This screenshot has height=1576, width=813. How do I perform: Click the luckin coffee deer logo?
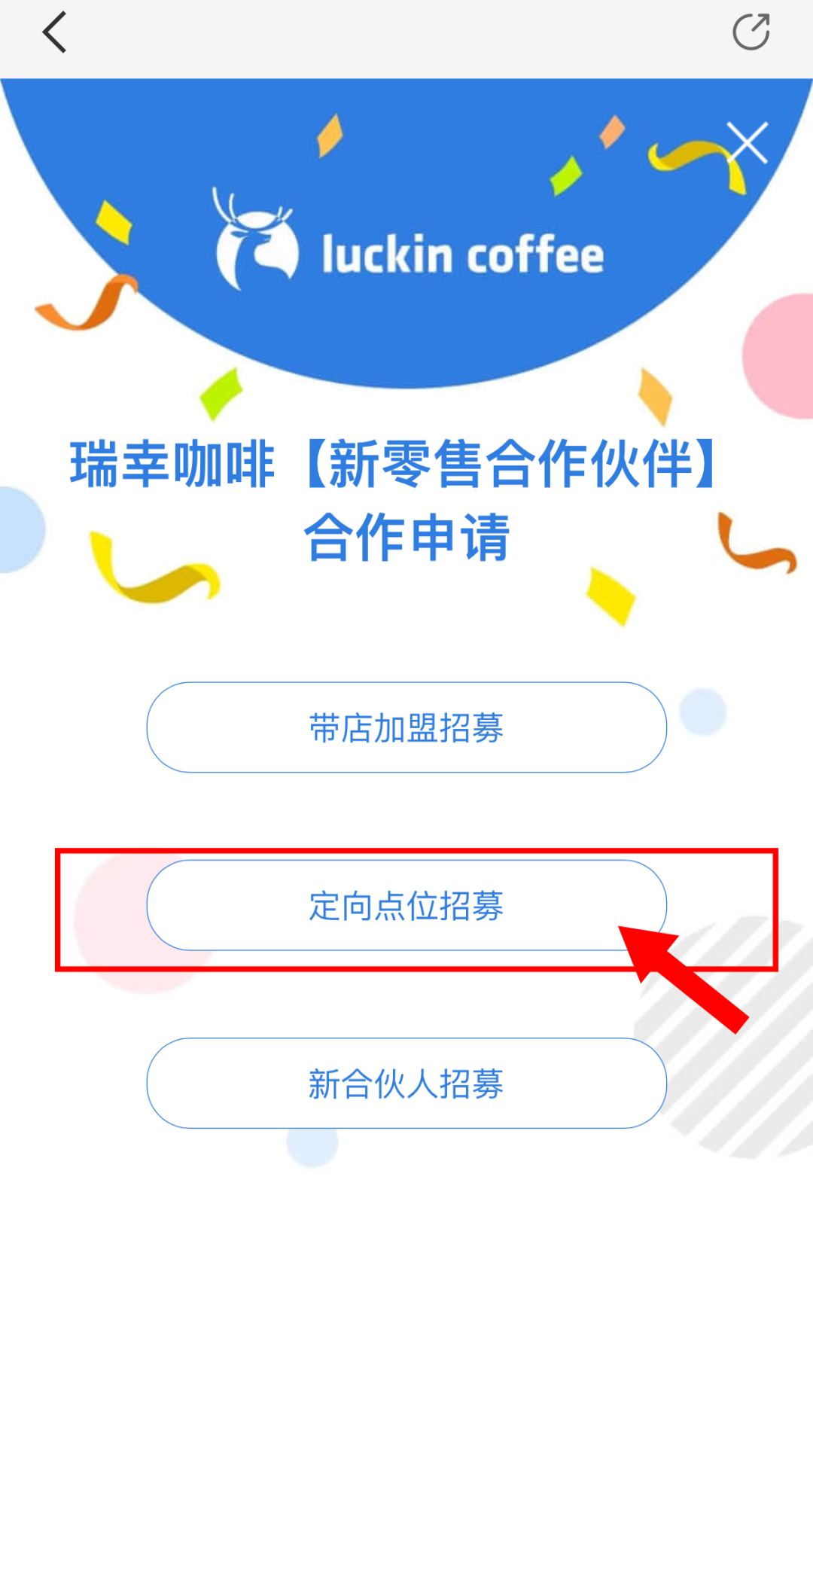tap(254, 239)
